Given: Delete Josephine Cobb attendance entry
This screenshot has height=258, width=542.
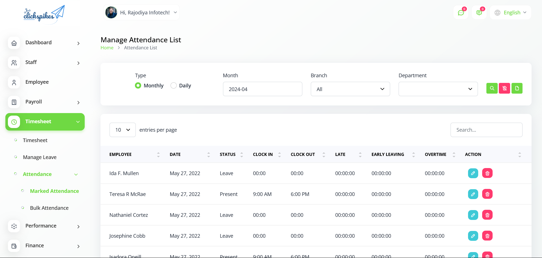Looking at the screenshot, I should pyautogui.click(x=487, y=236).
